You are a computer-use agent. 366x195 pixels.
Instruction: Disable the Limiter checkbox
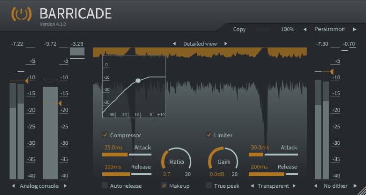click(209, 135)
